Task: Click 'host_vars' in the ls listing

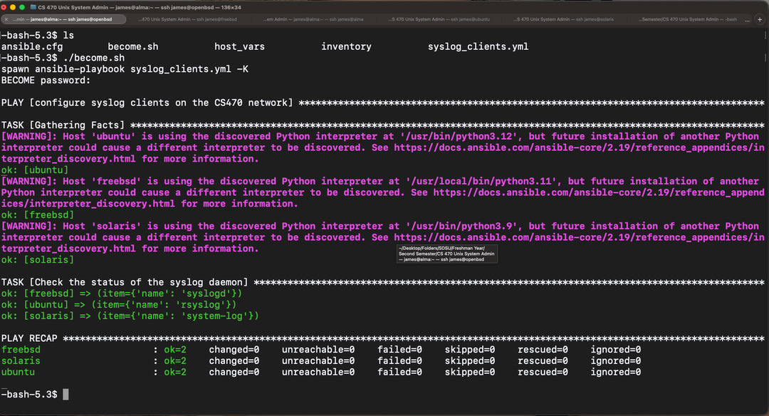Action: click(x=239, y=46)
